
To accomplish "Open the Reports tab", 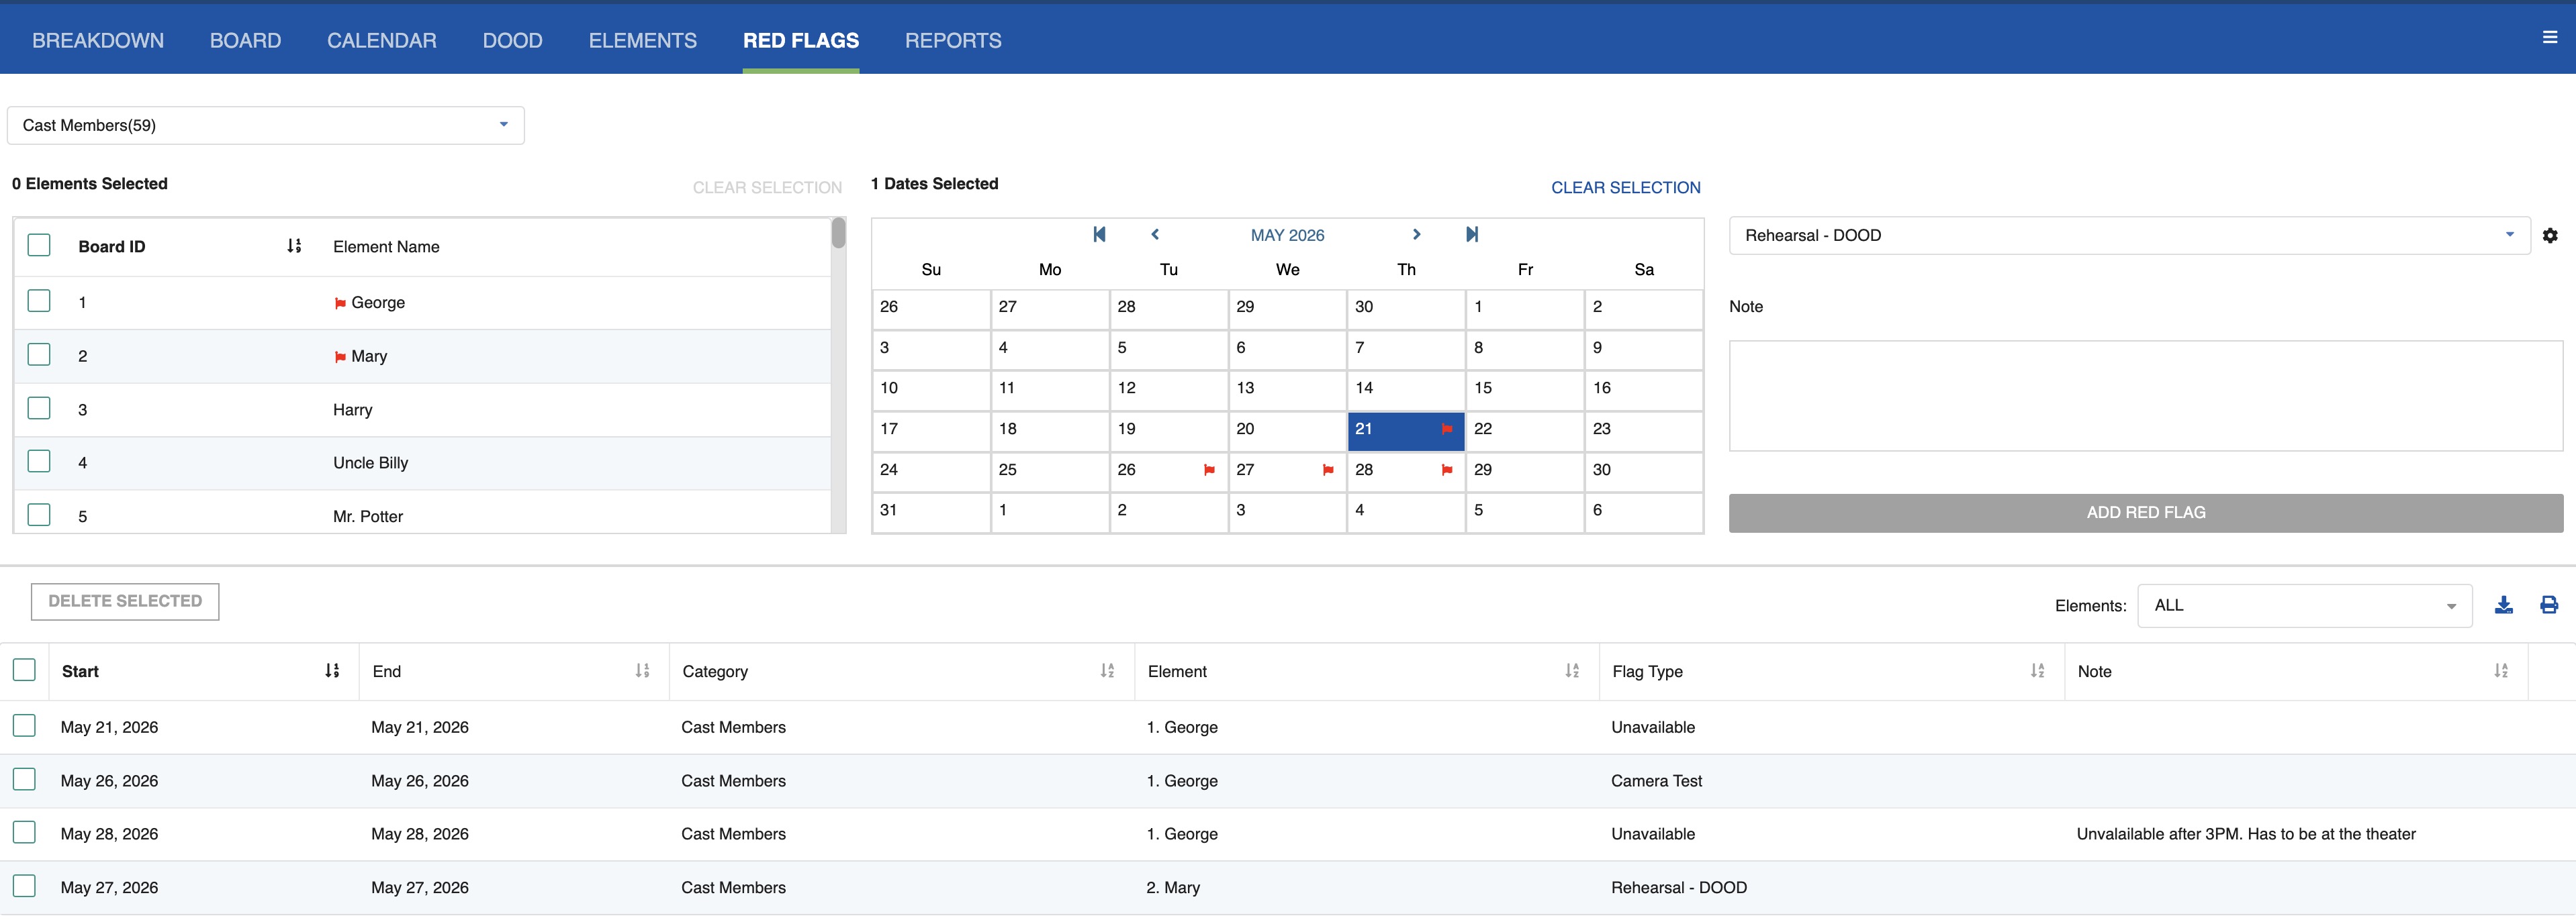I will [x=952, y=40].
